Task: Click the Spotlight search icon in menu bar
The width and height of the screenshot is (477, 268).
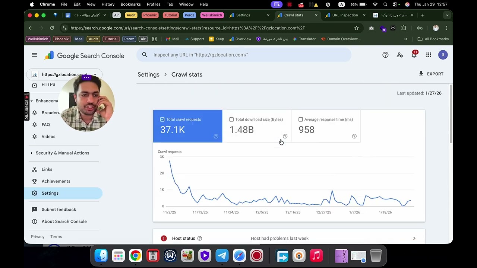Action: click(x=385, y=4)
